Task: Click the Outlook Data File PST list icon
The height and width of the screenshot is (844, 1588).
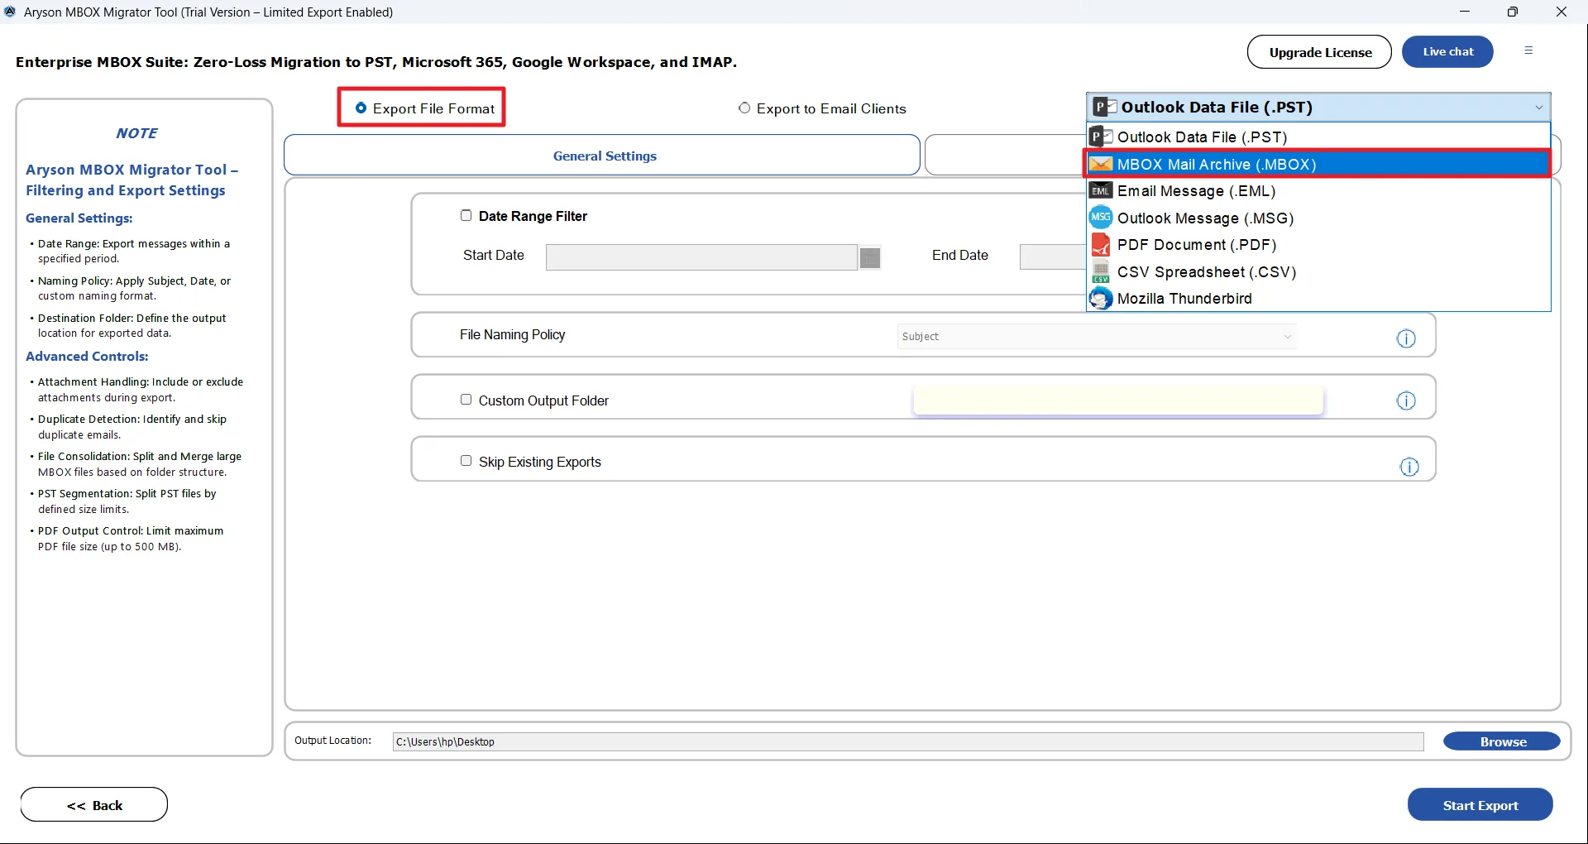Action: pos(1101,137)
